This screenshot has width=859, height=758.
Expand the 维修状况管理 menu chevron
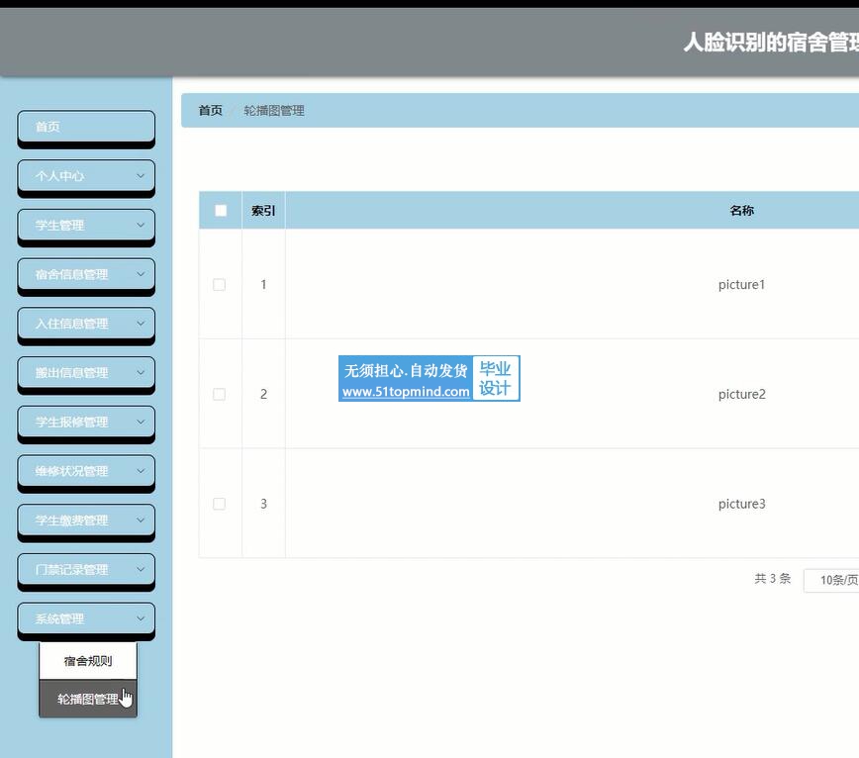[141, 471]
